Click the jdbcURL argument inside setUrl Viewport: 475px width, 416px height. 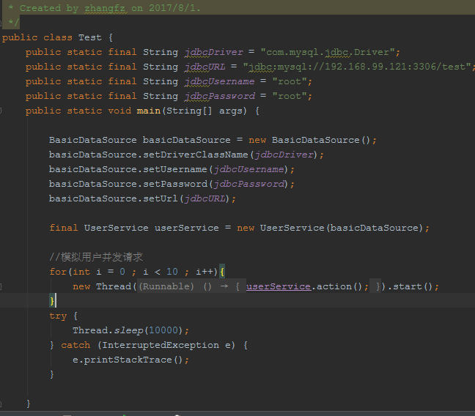pos(205,198)
